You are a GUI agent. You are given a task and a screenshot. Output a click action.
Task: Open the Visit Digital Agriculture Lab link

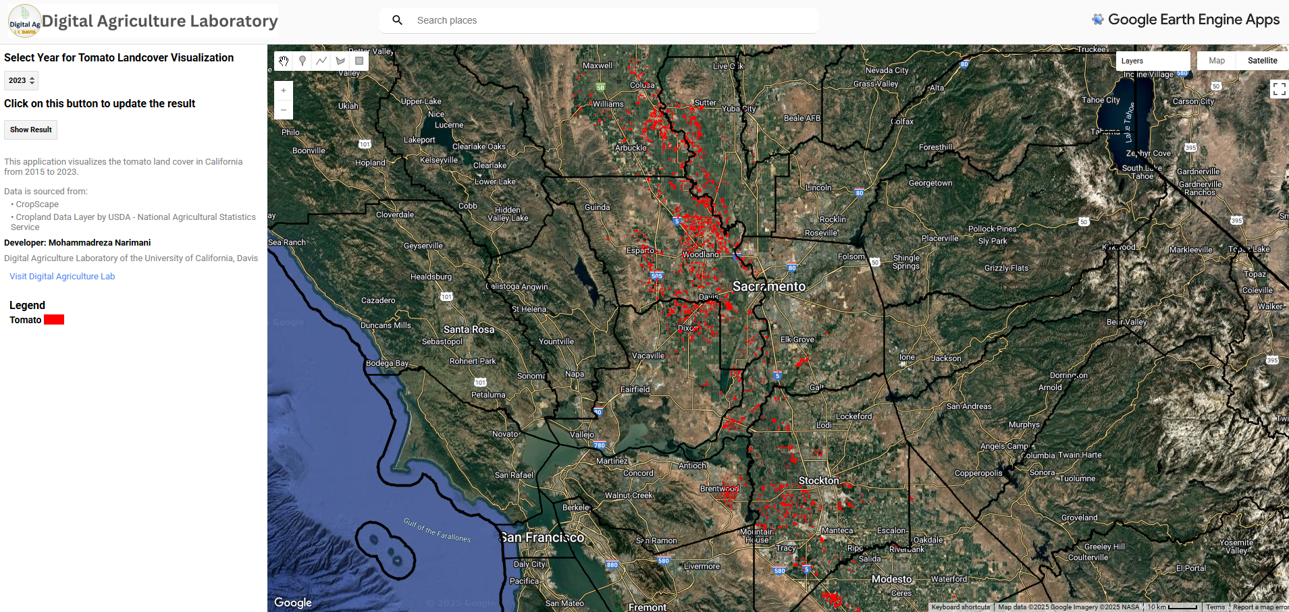click(x=61, y=276)
